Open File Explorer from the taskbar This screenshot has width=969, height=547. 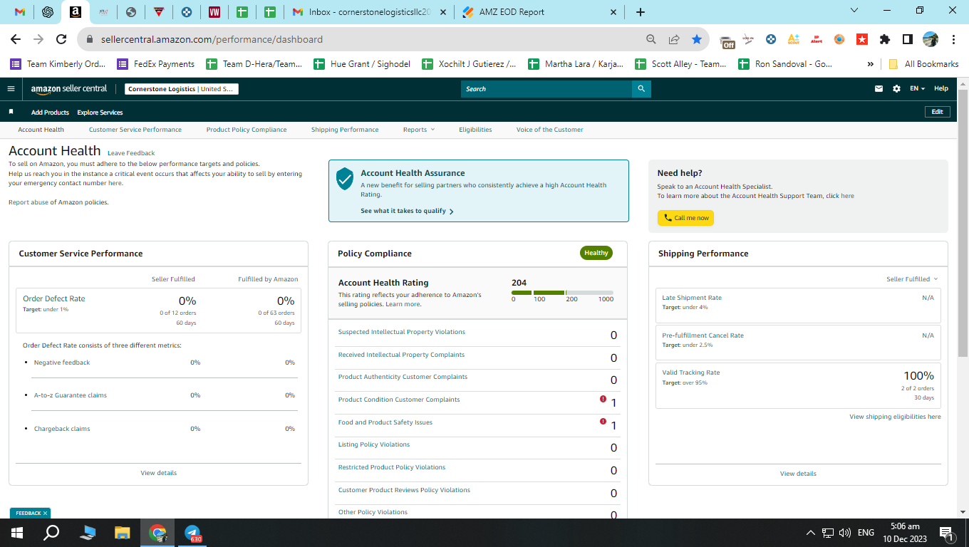pos(123,533)
